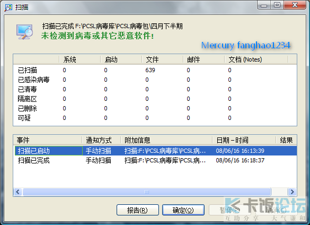Click 手动扫描 in the 扫描已完成 row
The height and width of the screenshot is (225, 310).
pyautogui.click(x=98, y=160)
